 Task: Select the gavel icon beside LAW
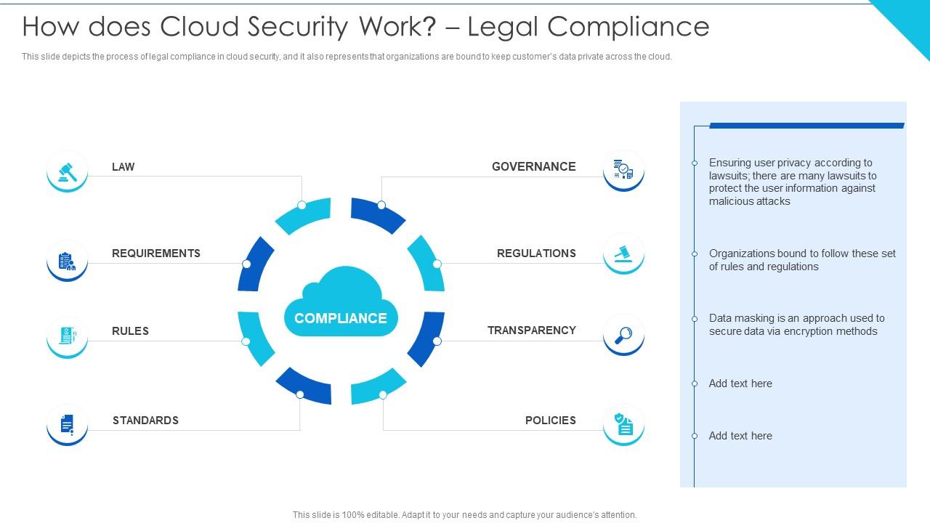[x=67, y=171]
